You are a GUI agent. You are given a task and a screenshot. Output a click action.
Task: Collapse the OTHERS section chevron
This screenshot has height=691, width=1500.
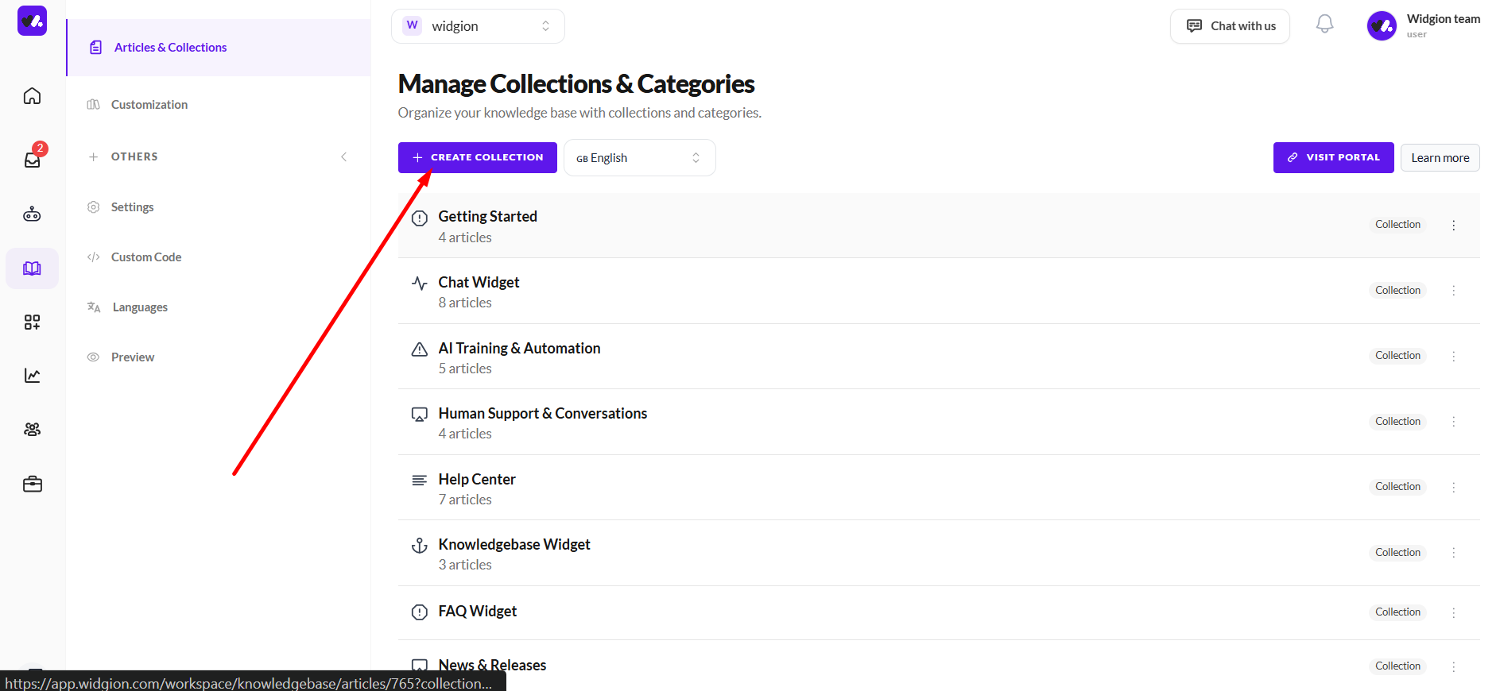click(x=343, y=156)
